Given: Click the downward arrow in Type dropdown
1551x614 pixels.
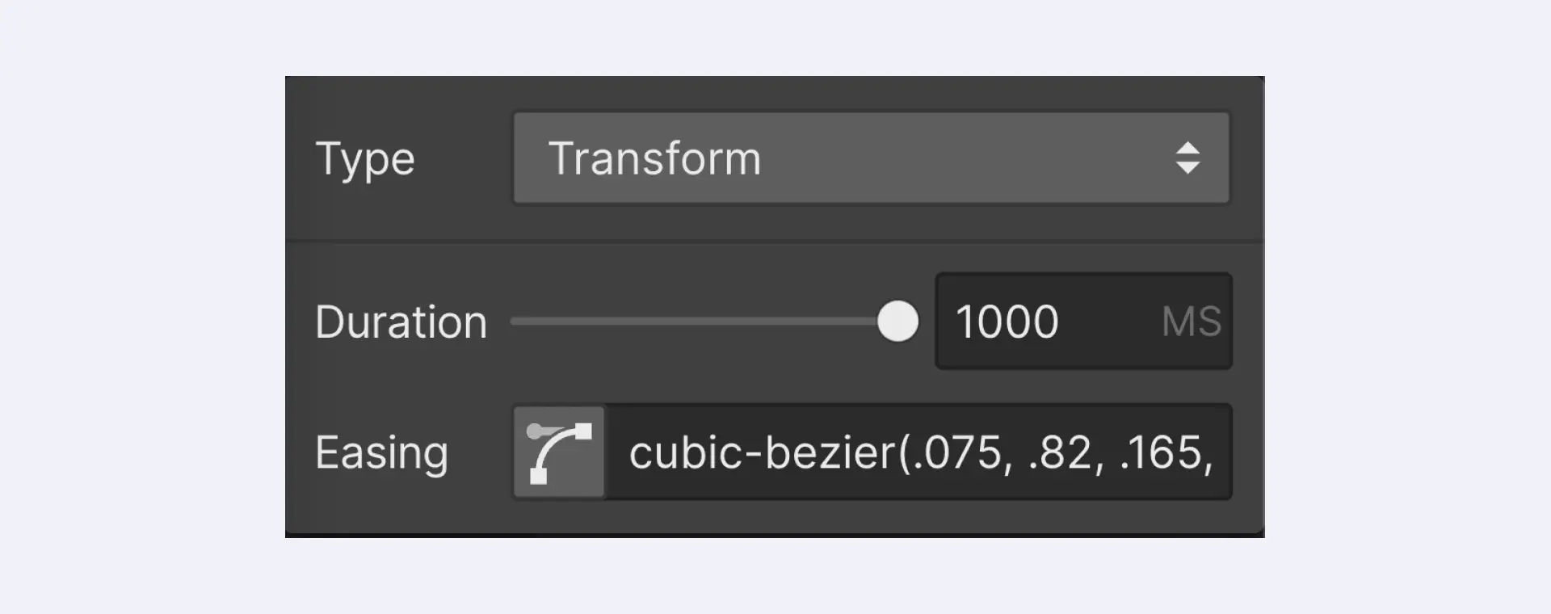Looking at the screenshot, I should (1187, 167).
